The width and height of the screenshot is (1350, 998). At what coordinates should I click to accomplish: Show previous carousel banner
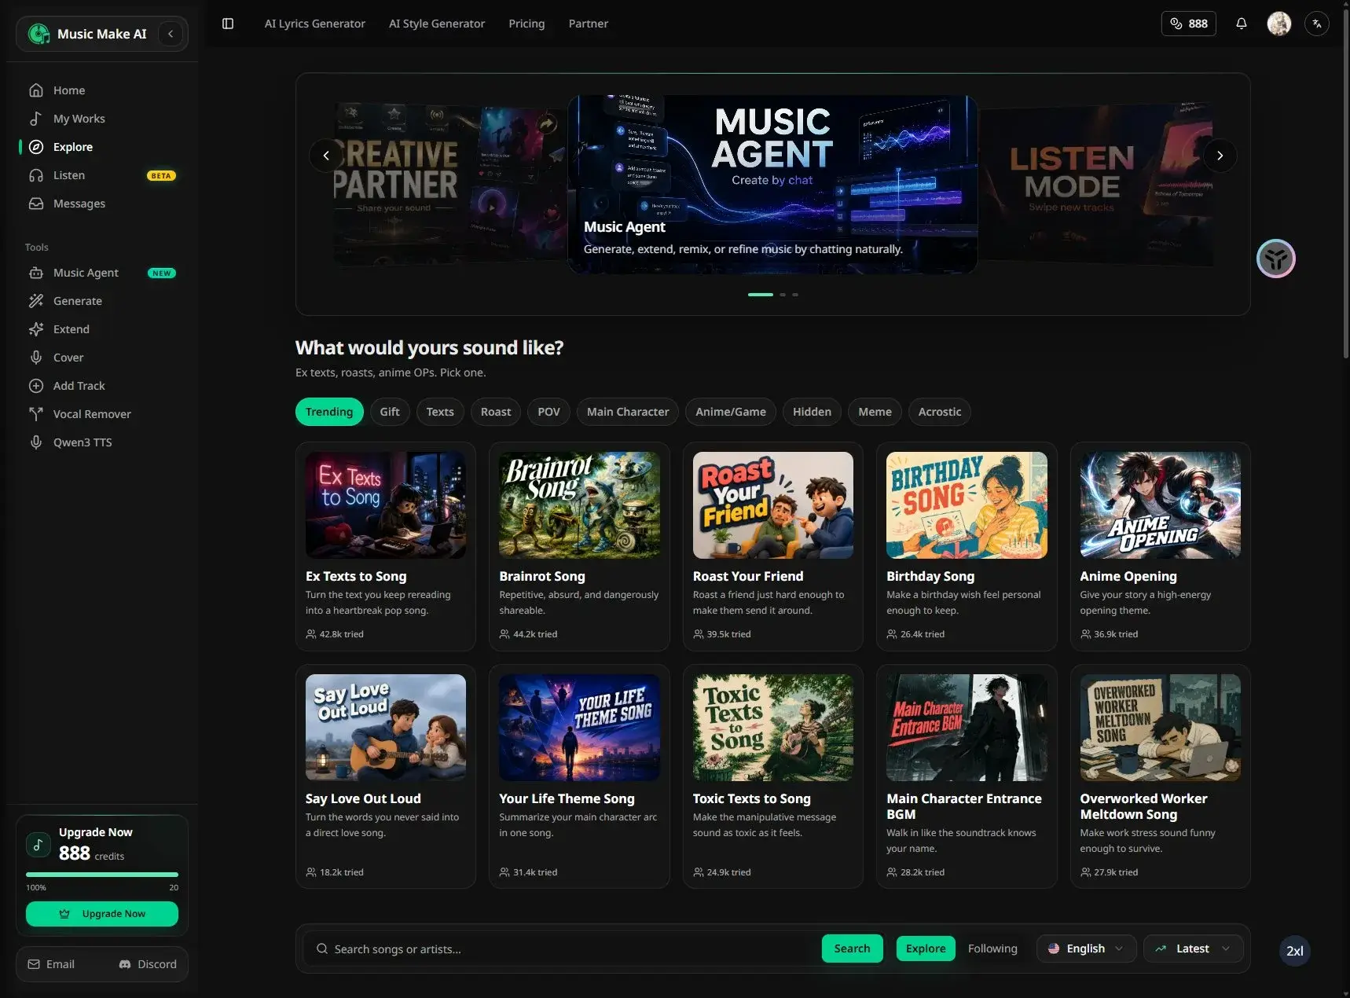326,156
